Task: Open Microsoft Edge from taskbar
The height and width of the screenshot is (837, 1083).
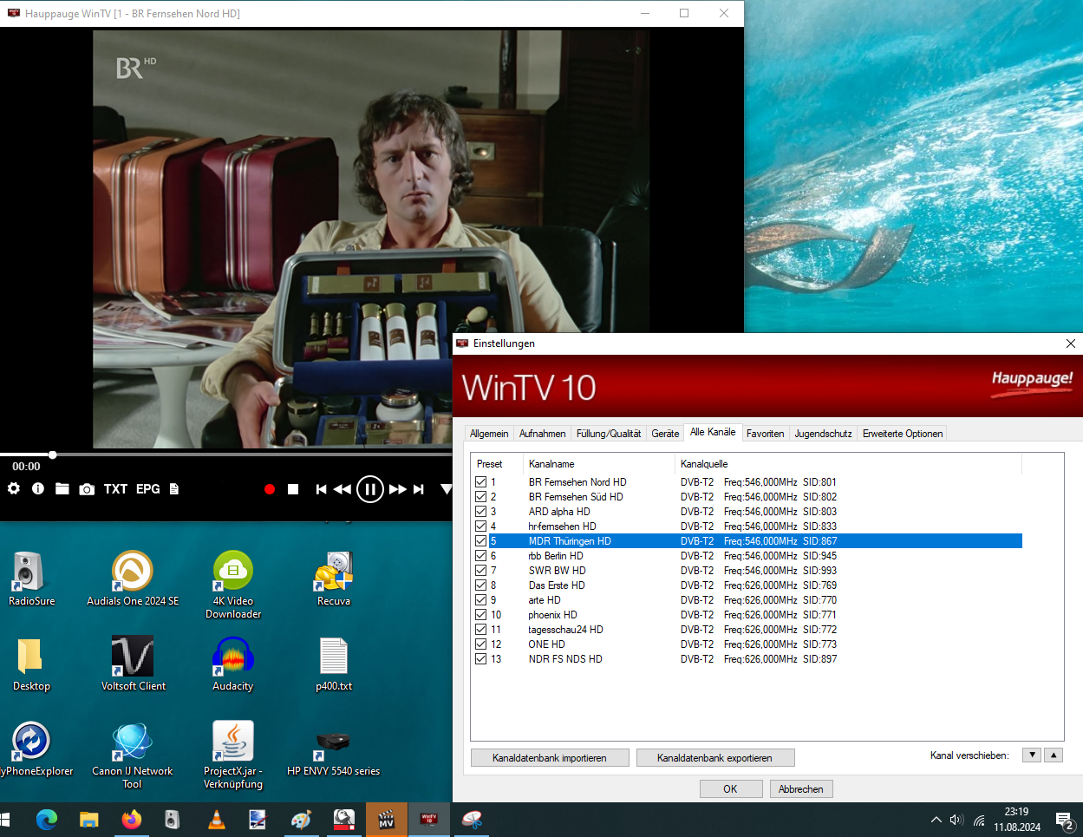Action: click(x=47, y=820)
